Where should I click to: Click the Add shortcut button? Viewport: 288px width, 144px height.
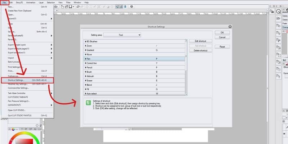pyautogui.click(x=201, y=46)
